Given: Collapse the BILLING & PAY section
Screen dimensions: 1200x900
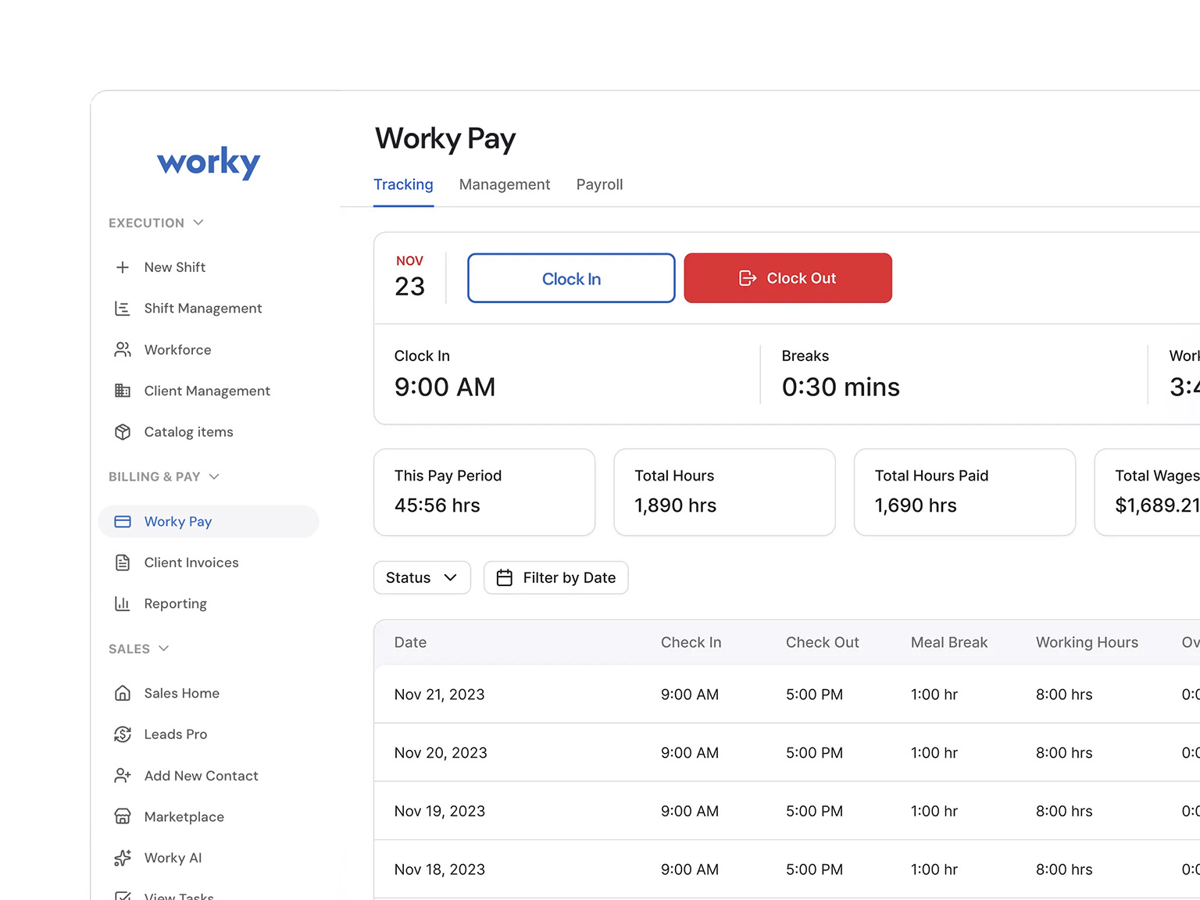Looking at the screenshot, I should click(x=164, y=477).
